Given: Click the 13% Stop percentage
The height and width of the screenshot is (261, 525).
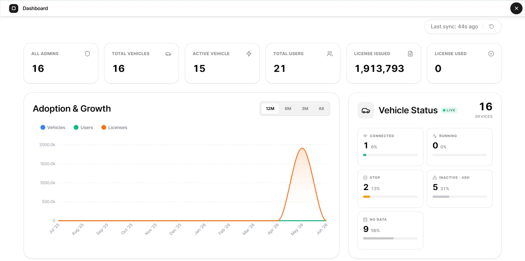Looking at the screenshot, I should 375,189.
